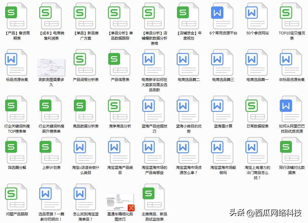Open the 6个常用货源平台 document
This screenshot has width=308, height=223.
pyautogui.click(x=223, y=16)
